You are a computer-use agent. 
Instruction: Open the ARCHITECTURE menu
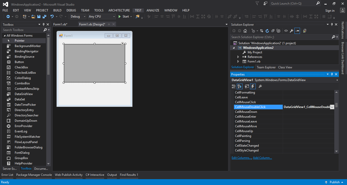coord(119,10)
